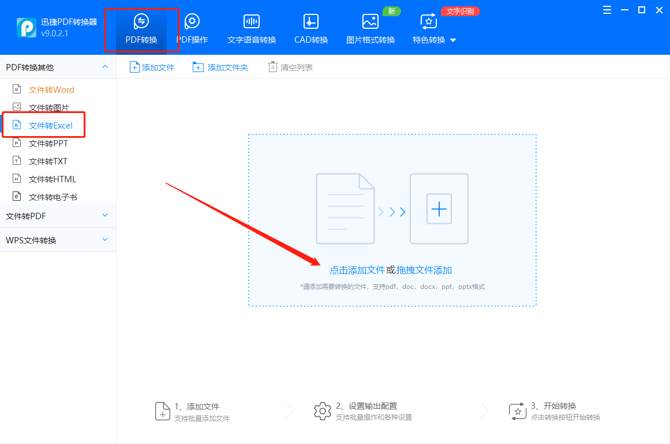Click the PDF操作 gear icon
The width and height of the screenshot is (670, 444).
coord(192,21)
